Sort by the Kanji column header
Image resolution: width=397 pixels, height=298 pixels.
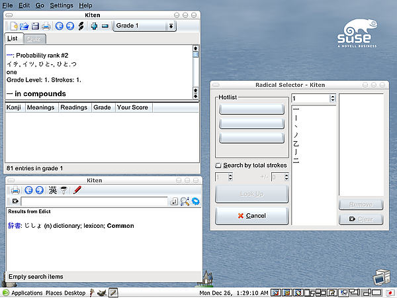point(14,107)
